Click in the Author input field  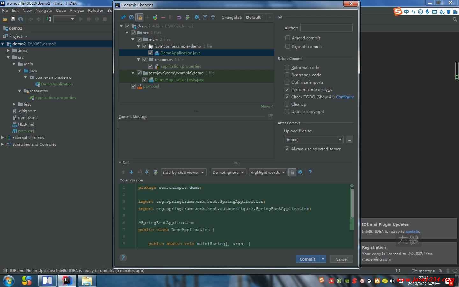[x=326, y=28]
